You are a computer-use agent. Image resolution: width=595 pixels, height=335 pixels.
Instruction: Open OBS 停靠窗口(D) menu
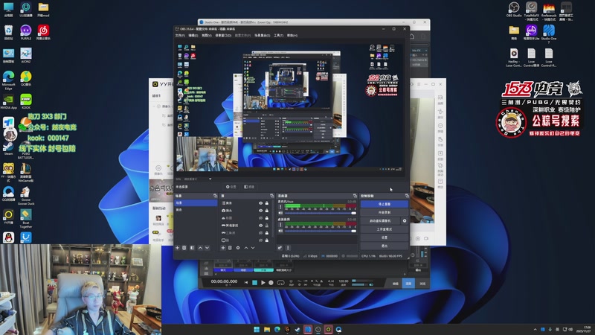223,35
